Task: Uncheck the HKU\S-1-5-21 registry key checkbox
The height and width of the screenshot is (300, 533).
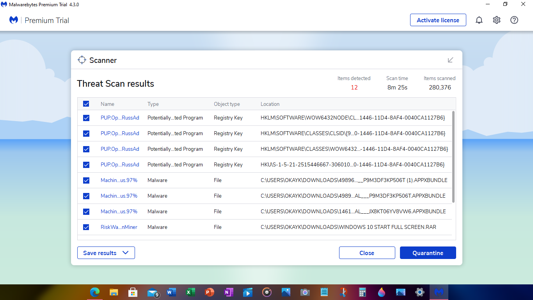Action: click(86, 165)
